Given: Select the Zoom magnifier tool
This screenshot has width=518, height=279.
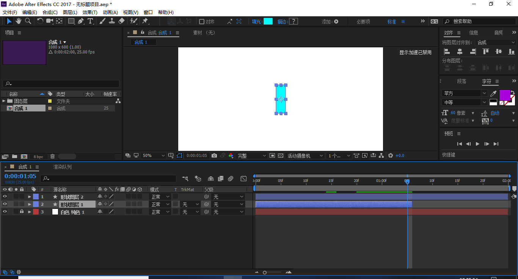Looking at the screenshot, I should pos(28,21).
